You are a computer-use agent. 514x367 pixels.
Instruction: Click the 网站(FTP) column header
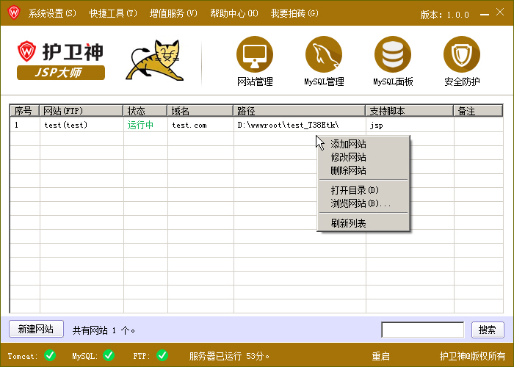[82, 111]
